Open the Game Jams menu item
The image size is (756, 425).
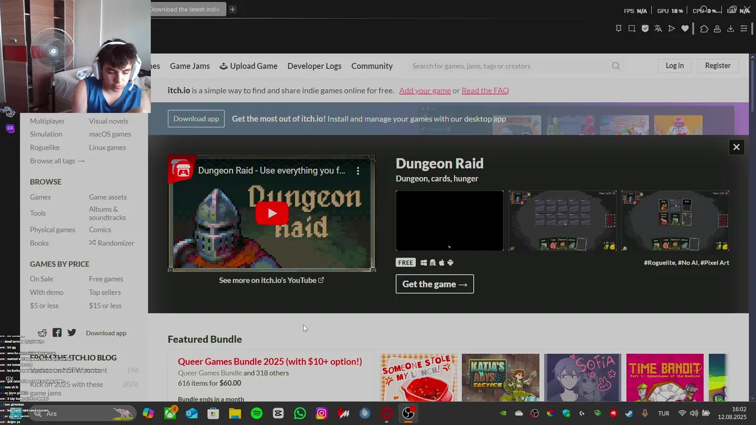point(190,66)
